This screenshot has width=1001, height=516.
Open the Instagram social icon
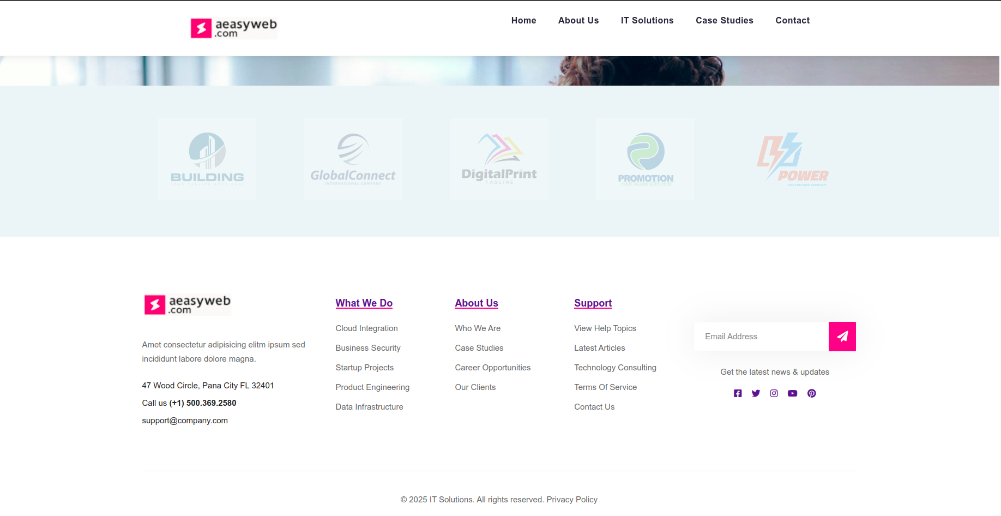pyautogui.click(x=774, y=393)
